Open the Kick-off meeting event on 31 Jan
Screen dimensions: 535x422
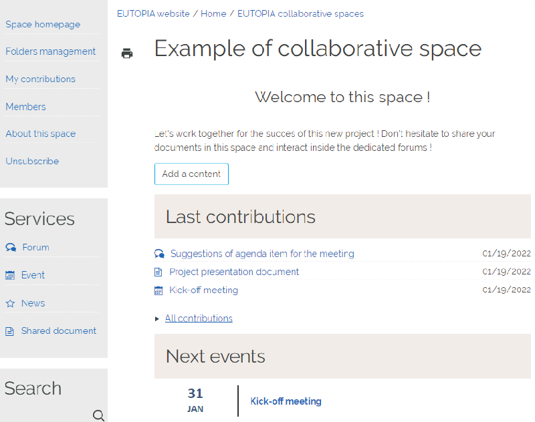(x=286, y=401)
